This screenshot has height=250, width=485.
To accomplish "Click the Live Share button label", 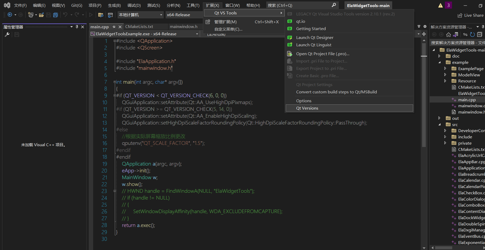I will point(474,15).
